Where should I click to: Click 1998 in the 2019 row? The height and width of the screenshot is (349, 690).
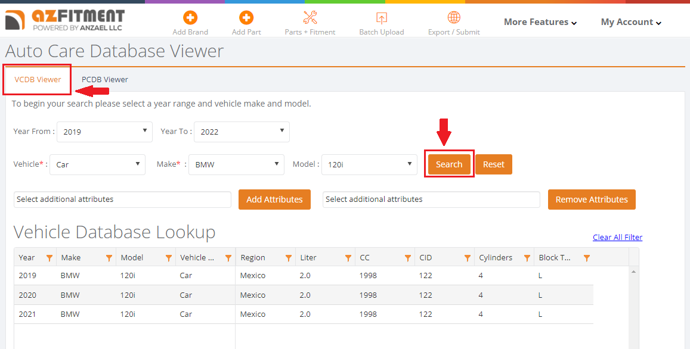368,276
